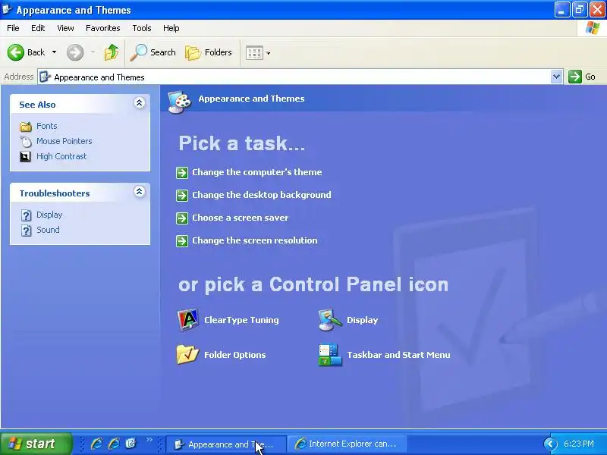The image size is (607, 455).
Task: Open the High Contrast link
Action: click(x=61, y=156)
